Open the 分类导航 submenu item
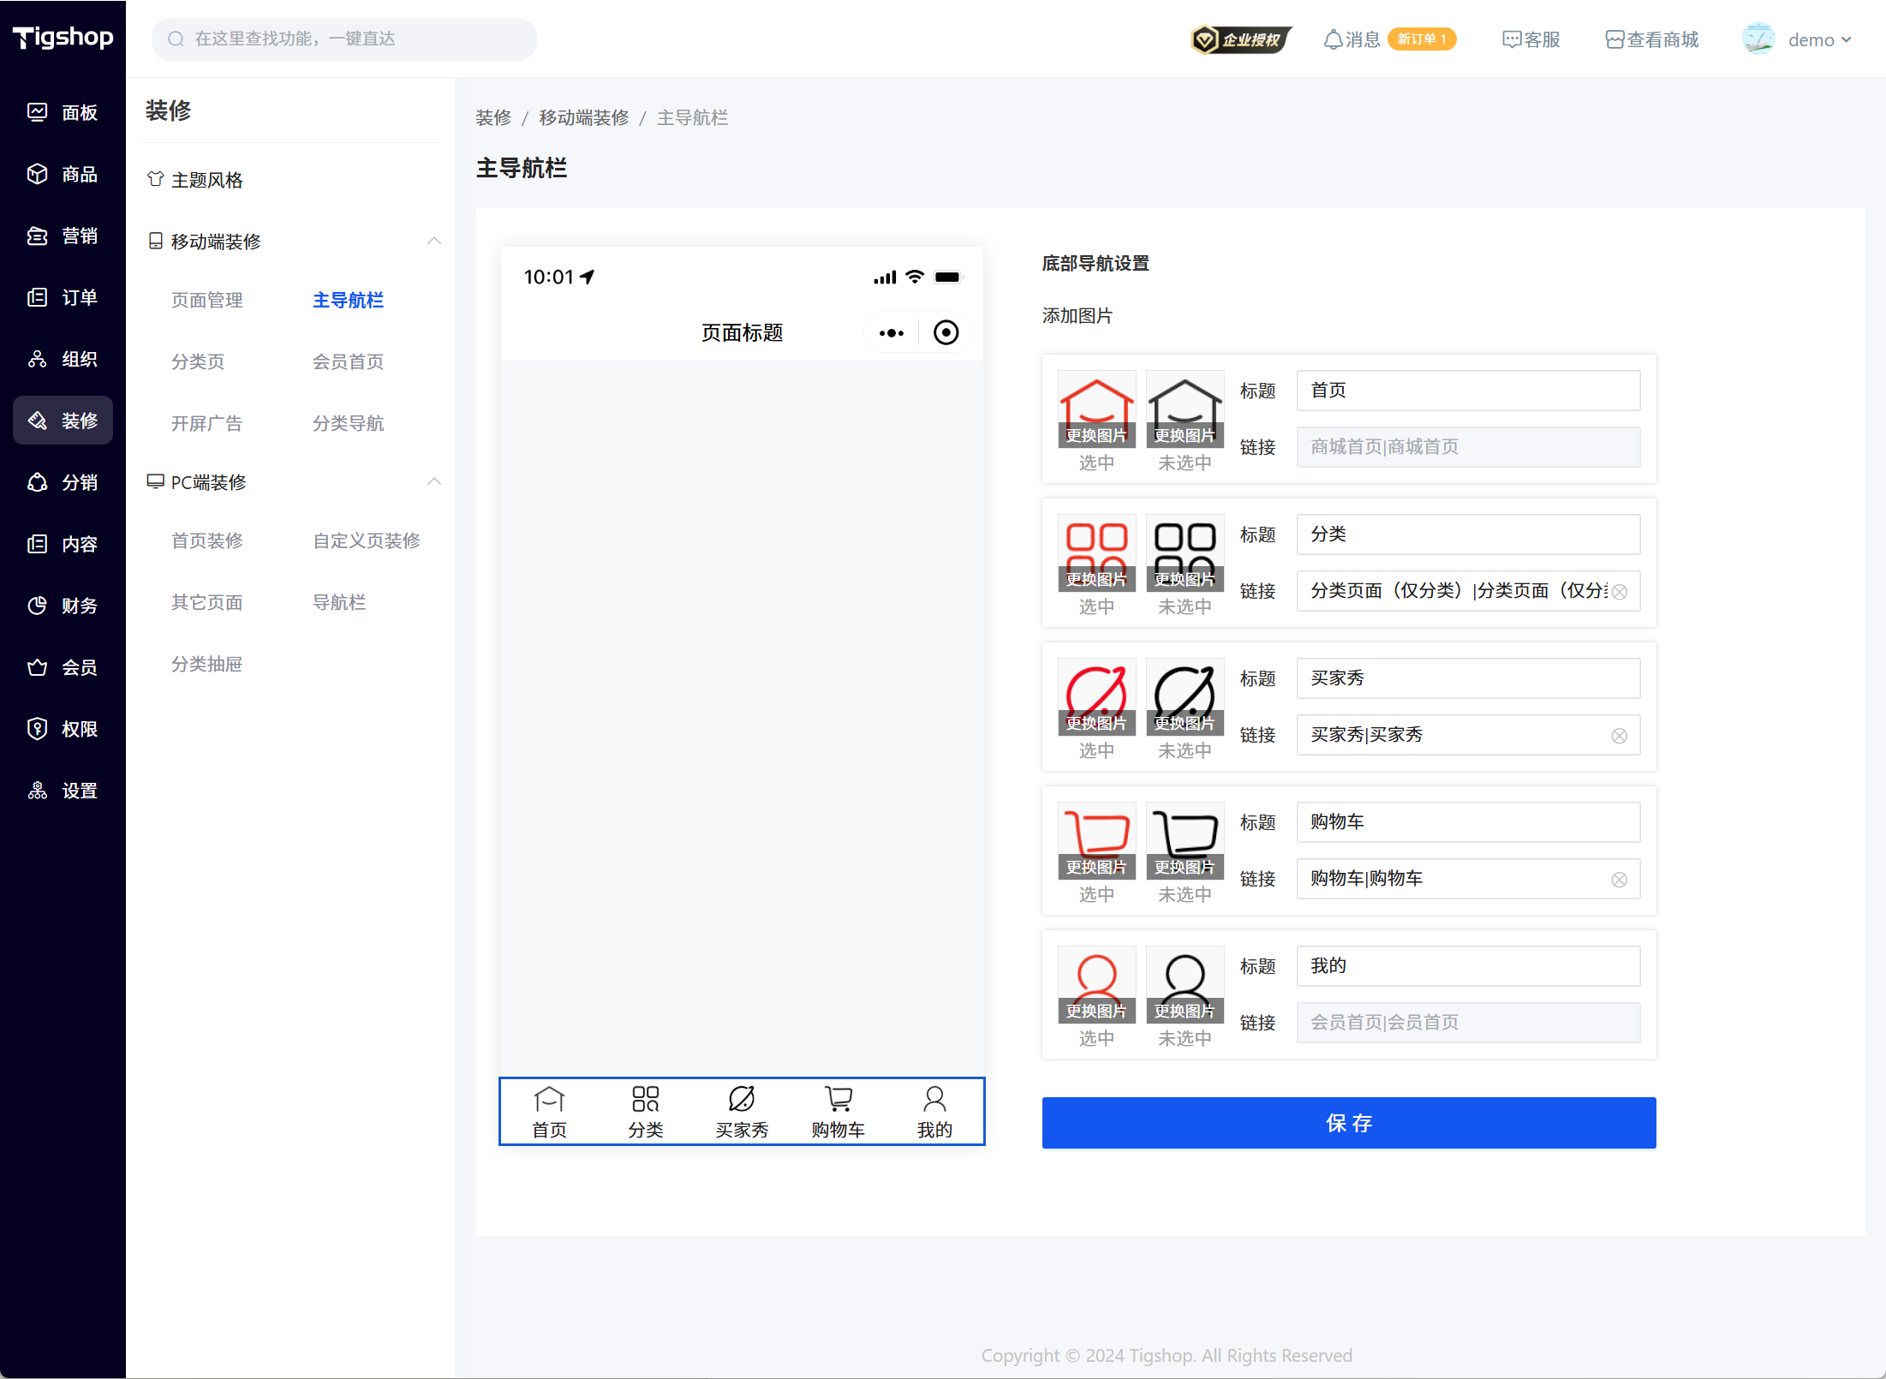 348,423
